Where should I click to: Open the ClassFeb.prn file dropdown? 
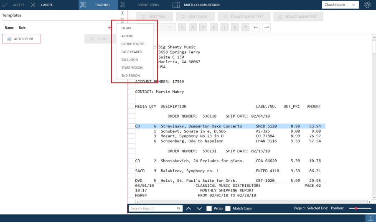[x=340, y=5]
